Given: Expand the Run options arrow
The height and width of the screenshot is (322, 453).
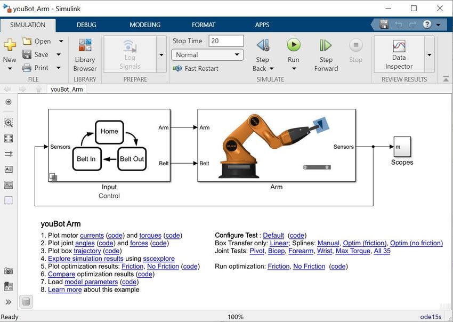Looking at the screenshot, I should click(x=294, y=69).
